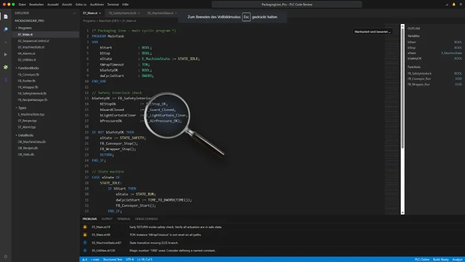The image size is (465, 262).
Task: Open the Search icon in activity bar
Action: (x=5, y=29)
